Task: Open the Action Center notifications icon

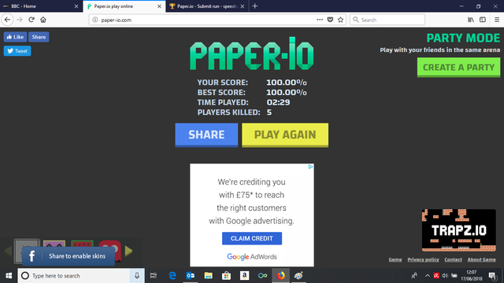Action: tap(492, 276)
